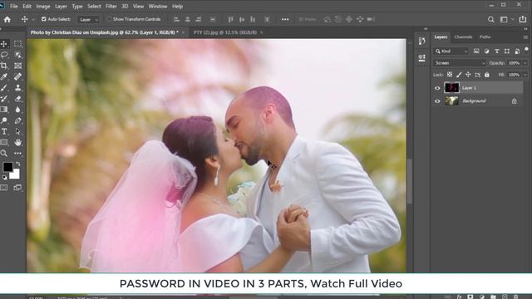Select the Path Selection tool
The image size is (532, 299).
pyautogui.click(x=18, y=131)
